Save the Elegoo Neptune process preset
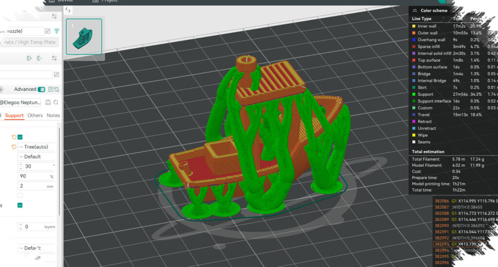Screen dimensions: 498x267 coord(48,102)
